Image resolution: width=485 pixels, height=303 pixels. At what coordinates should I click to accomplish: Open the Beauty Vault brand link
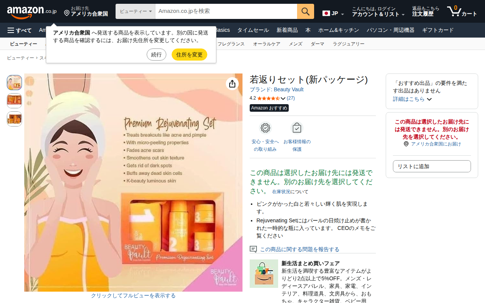[277, 89]
